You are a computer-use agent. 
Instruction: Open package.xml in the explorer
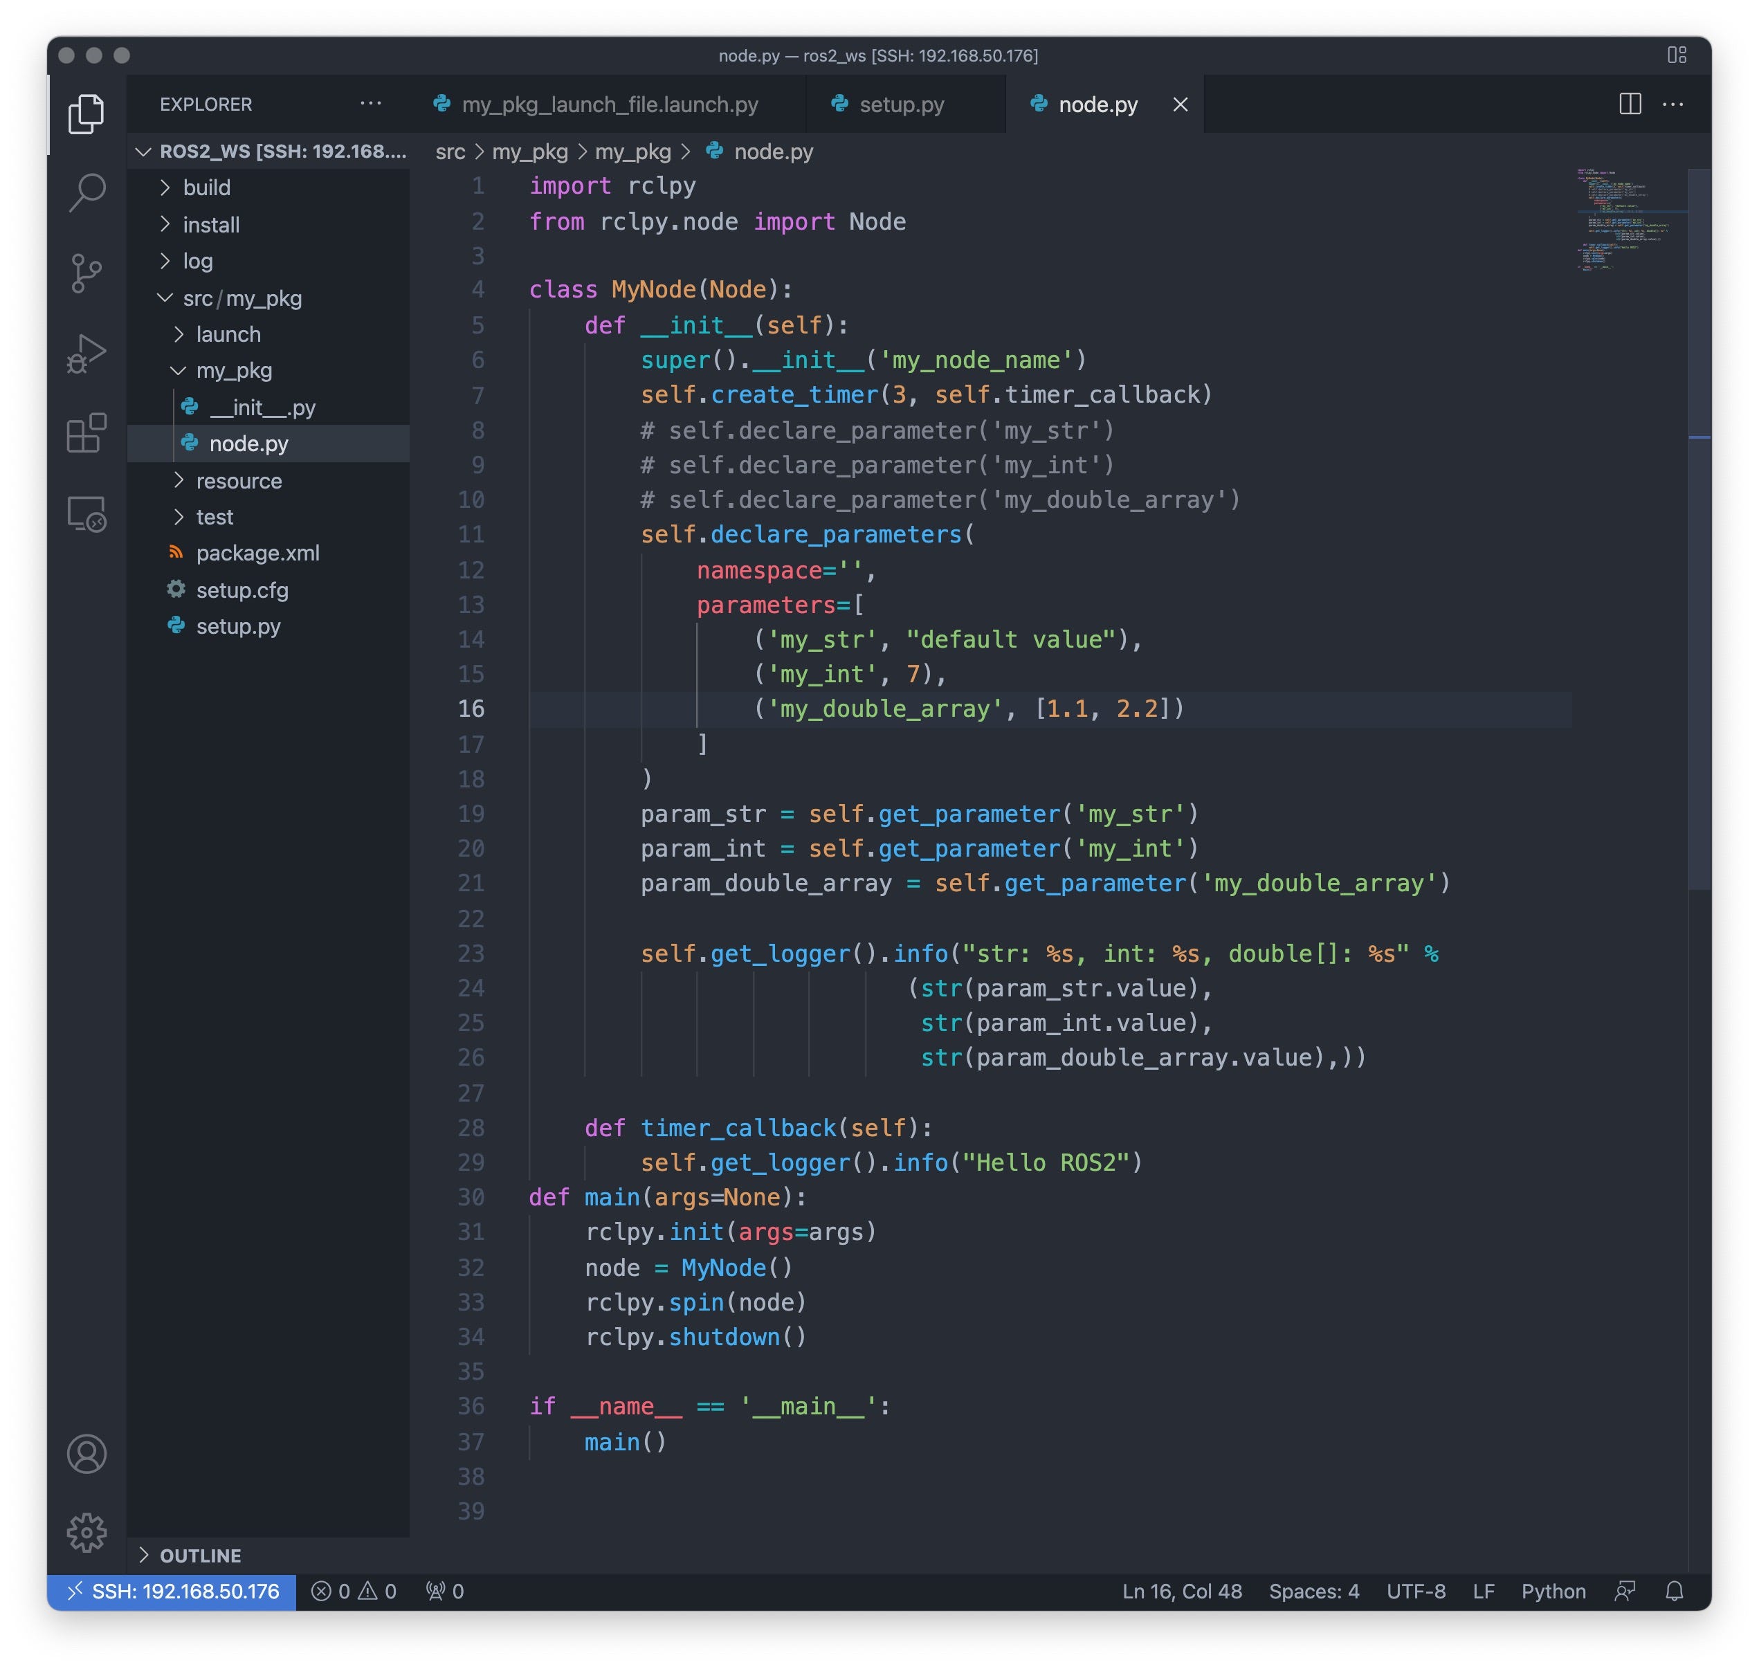(x=257, y=554)
